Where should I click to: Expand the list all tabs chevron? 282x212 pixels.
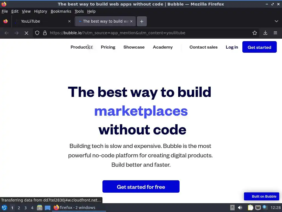tap(276, 21)
